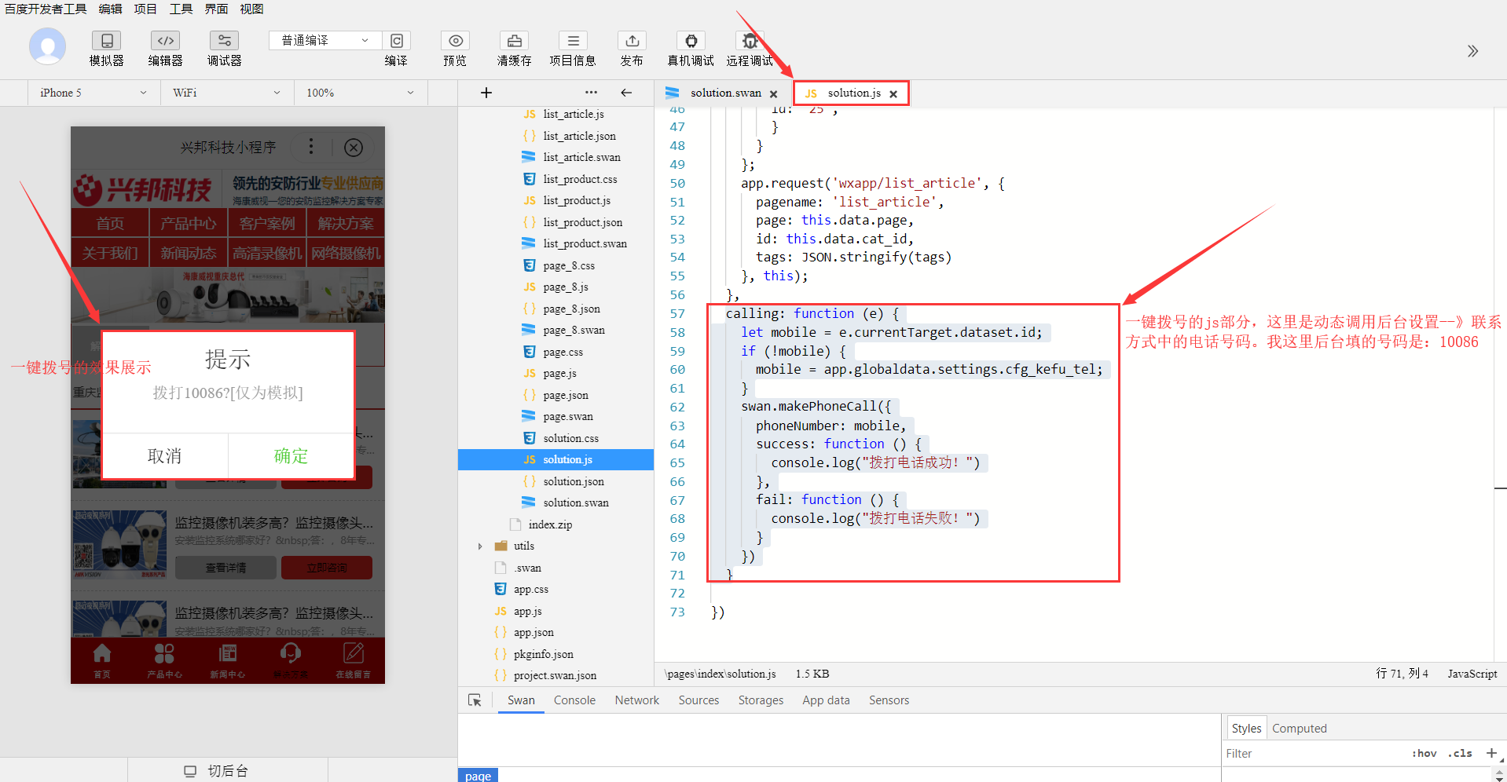Screen dimensions: 1507x782
Task: Toggle the 调试器 debugger panel
Action: (x=224, y=41)
